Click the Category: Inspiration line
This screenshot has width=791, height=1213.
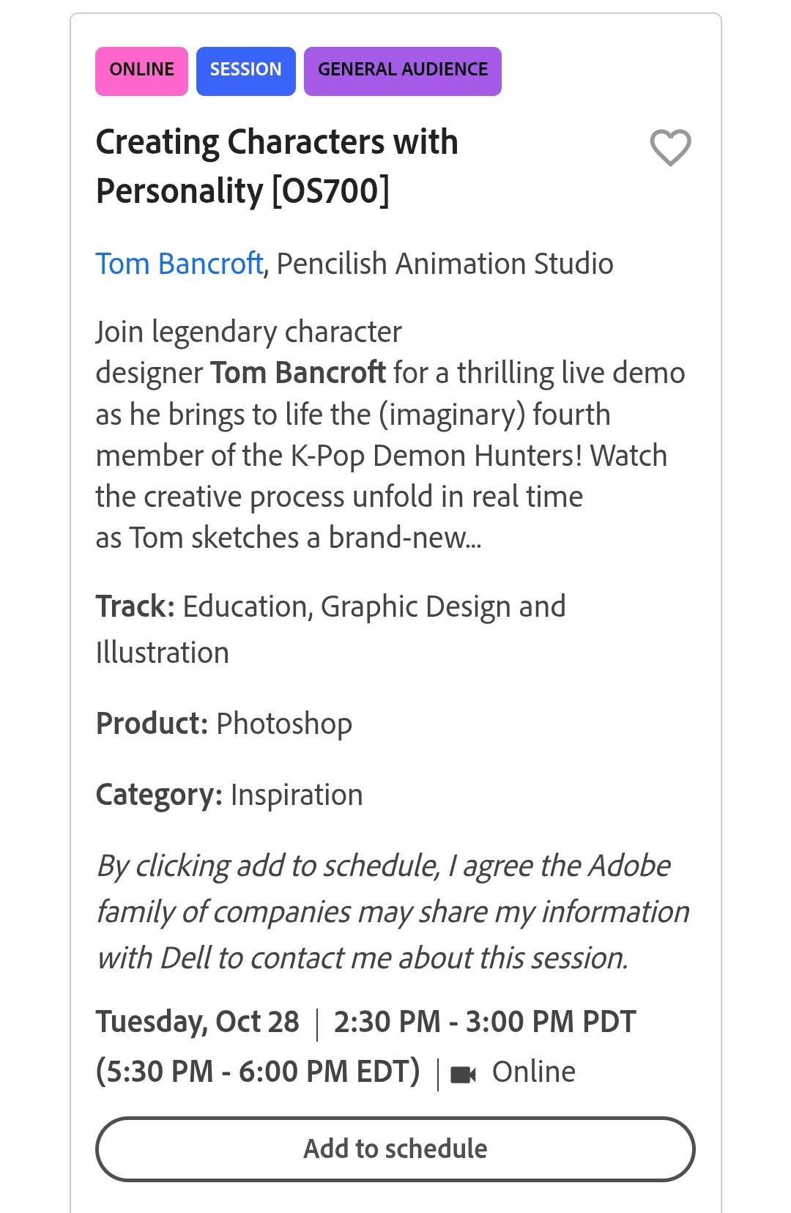(229, 795)
